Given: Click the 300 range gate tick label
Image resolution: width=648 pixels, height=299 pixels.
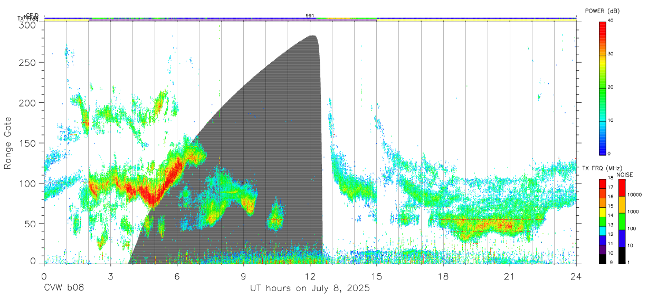Looking at the screenshot, I should pyautogui.click(x=27, y=25).
